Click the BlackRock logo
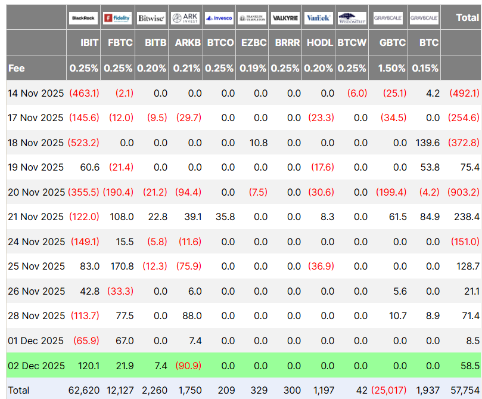 click(83, 18)
